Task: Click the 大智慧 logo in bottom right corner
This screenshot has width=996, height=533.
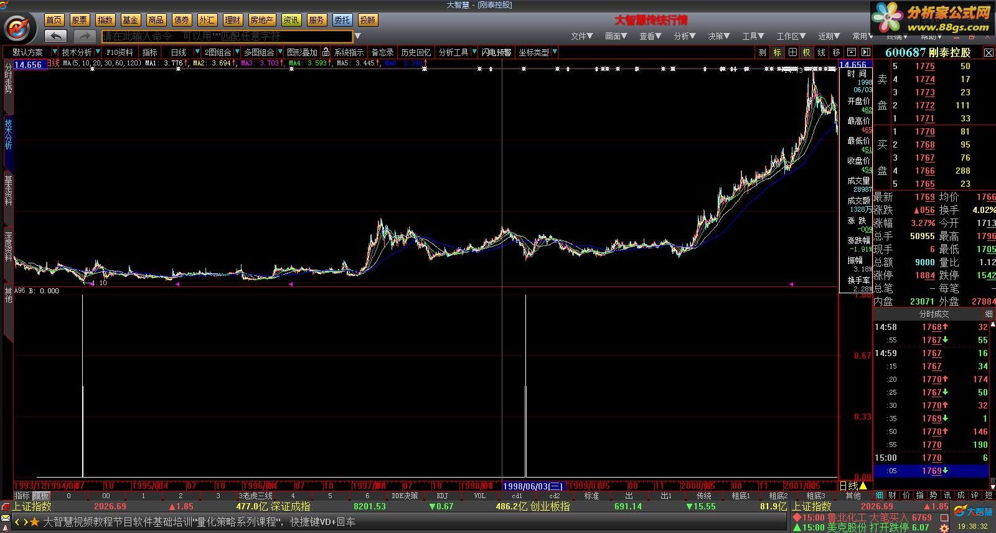Action: coord(973,511)
